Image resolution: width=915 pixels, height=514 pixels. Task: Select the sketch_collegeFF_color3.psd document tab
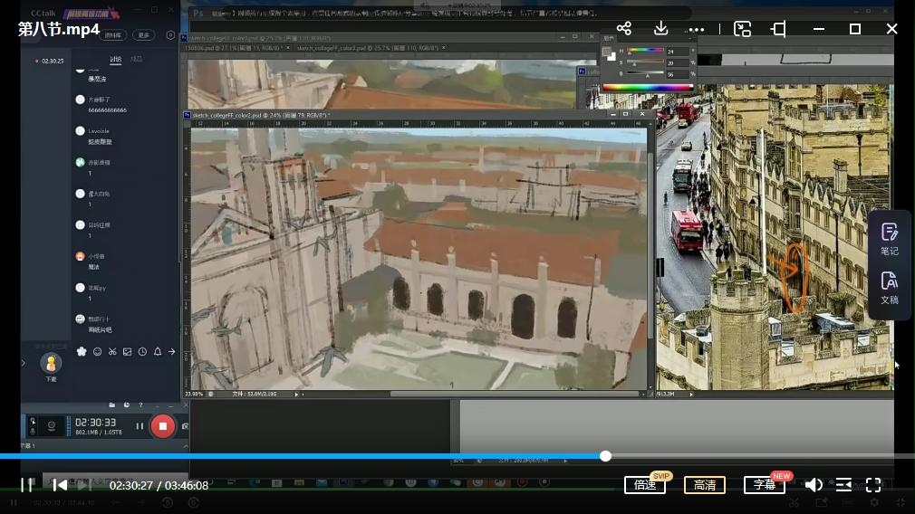coord(371,48)
